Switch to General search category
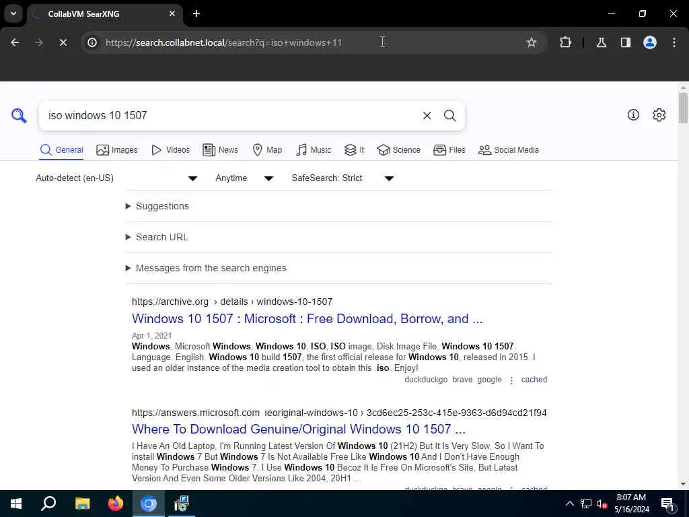The image size is (689, 517). pos(61,150)
